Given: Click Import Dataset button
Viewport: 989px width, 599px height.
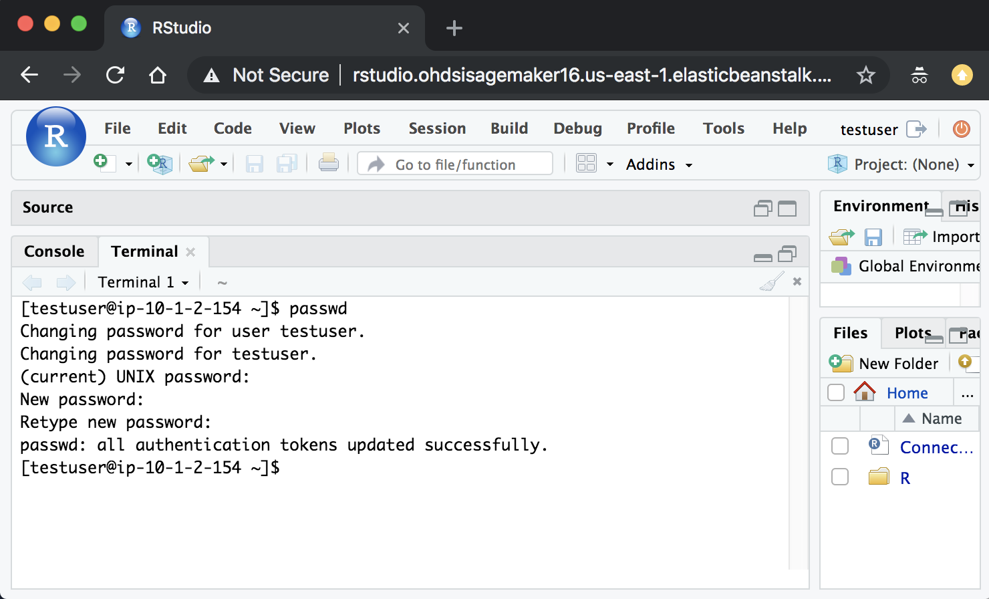Looking at the screenshot, I should tap(942, 237).
